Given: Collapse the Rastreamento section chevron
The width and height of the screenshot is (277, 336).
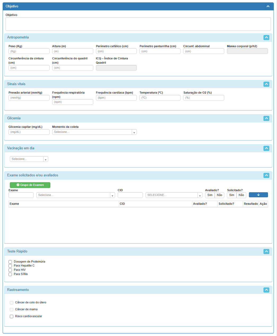Looking at the screenshot, I should 266,290.
